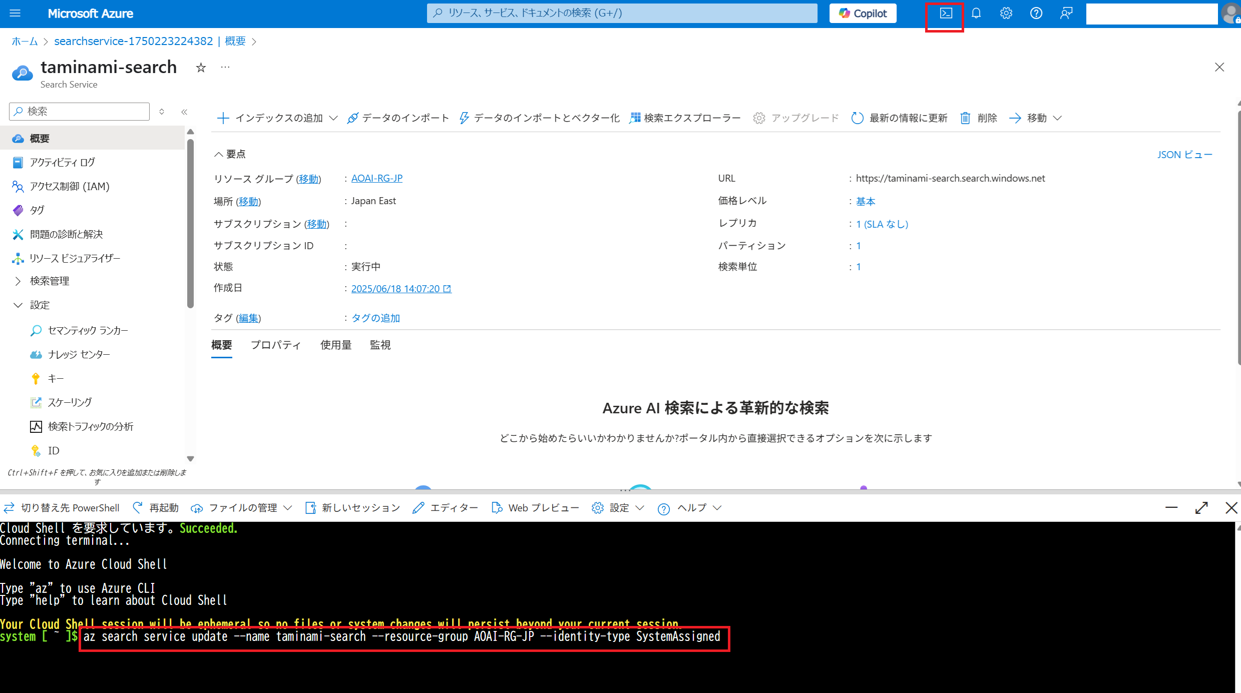Click インデックスの追加 toolbar button
The height and width of the screenshot is (693, 1241).
tap(270, 118)
